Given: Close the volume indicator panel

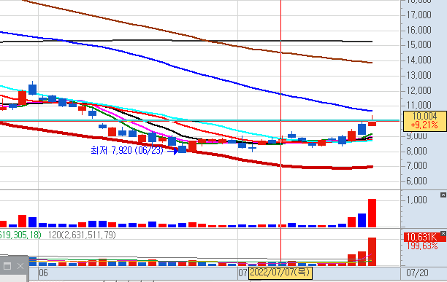Looking at the screenshot, I should pyautogui.click(x=443, y=195).
